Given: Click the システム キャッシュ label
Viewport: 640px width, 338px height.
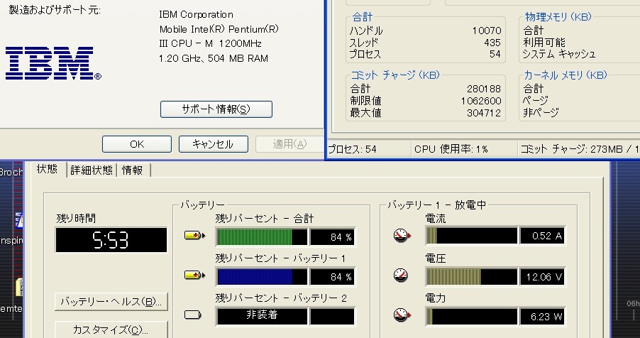Looking at the screenshot, I should [x=559, y=54].
